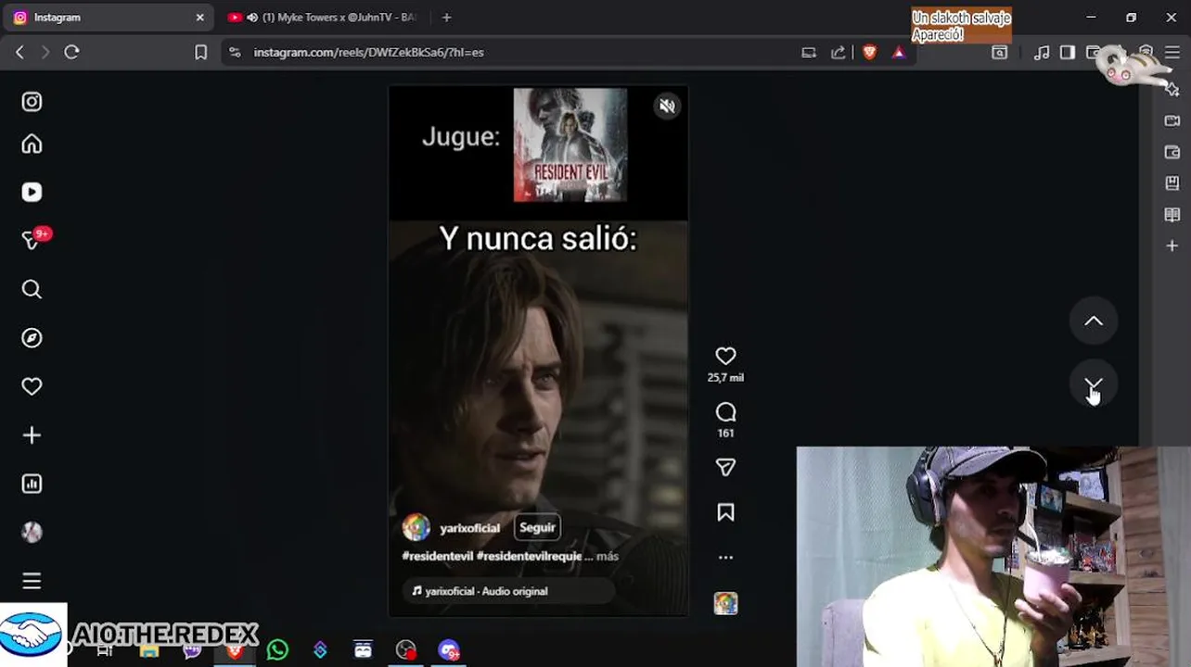Go to the previous reel with the up arrow
Screen dimensions: 1191x667
point(1094,321)
